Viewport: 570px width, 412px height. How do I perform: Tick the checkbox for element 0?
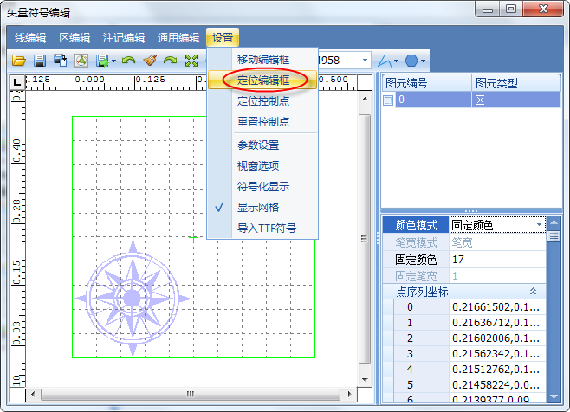pos(389,100)
